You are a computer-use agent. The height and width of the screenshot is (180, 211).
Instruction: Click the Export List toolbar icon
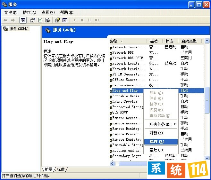pos(47,20)
